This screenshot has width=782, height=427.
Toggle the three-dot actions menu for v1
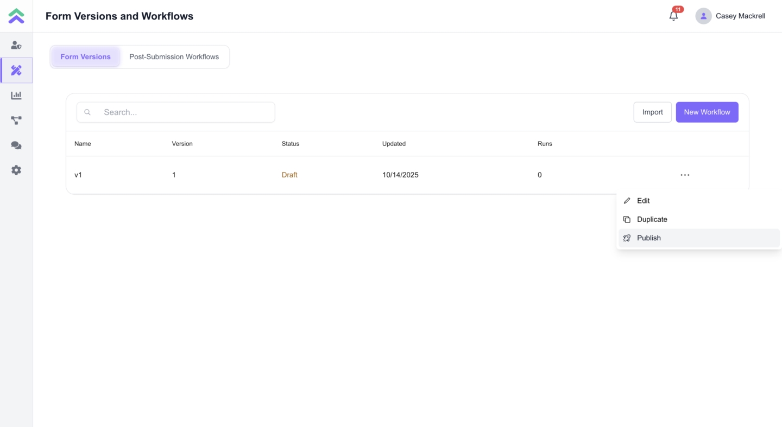685,175
